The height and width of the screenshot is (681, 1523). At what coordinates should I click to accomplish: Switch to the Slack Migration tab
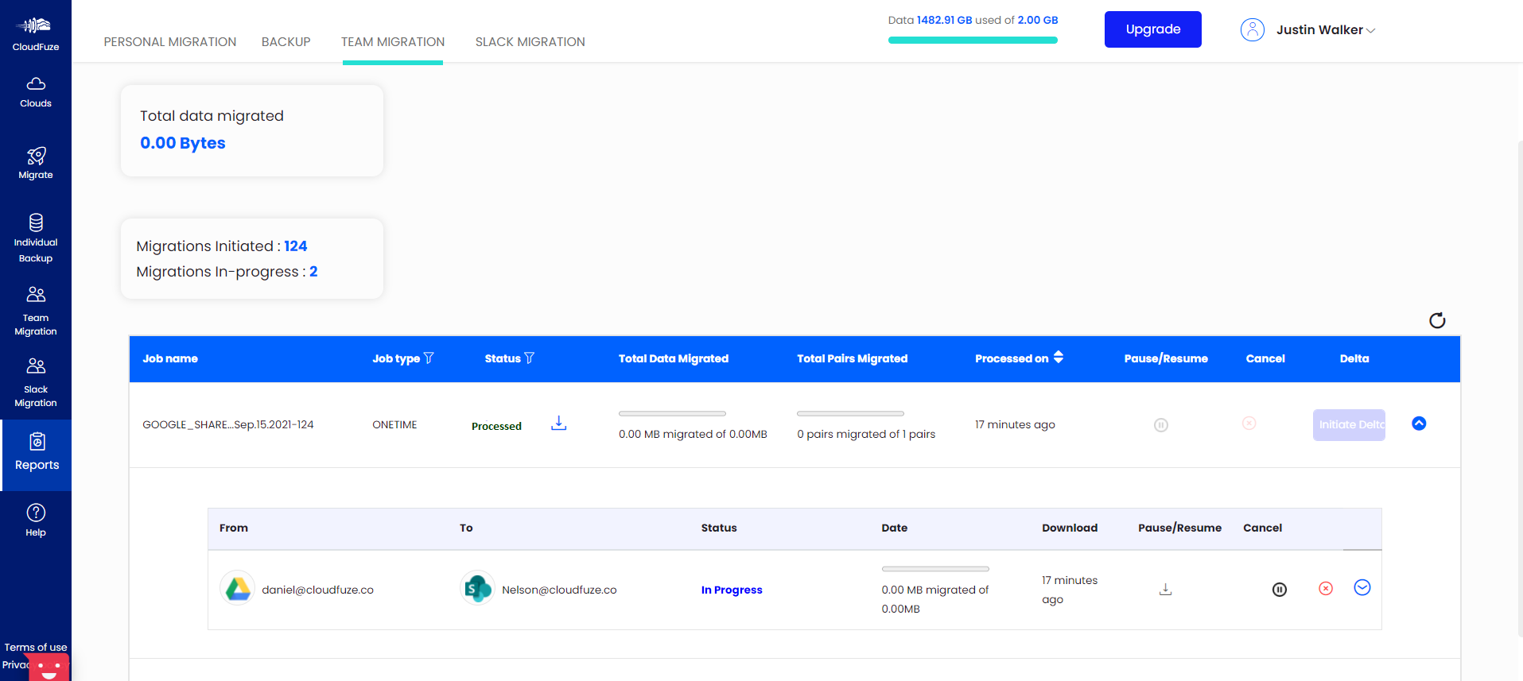coord(530,42)
